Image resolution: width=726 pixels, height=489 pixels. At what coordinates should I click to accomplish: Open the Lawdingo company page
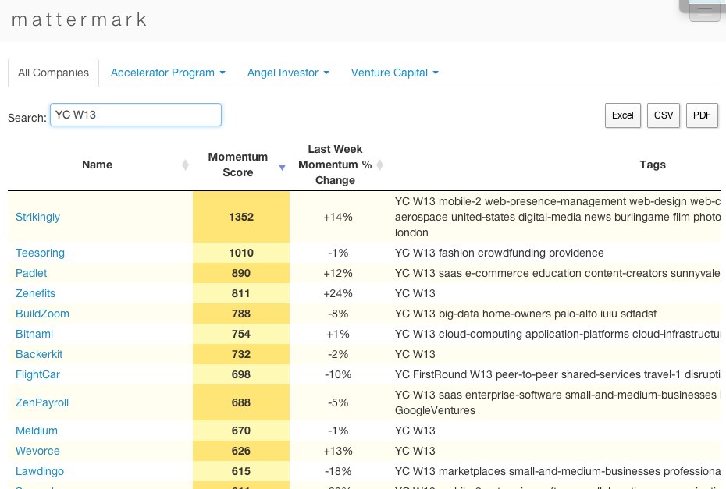40,471
